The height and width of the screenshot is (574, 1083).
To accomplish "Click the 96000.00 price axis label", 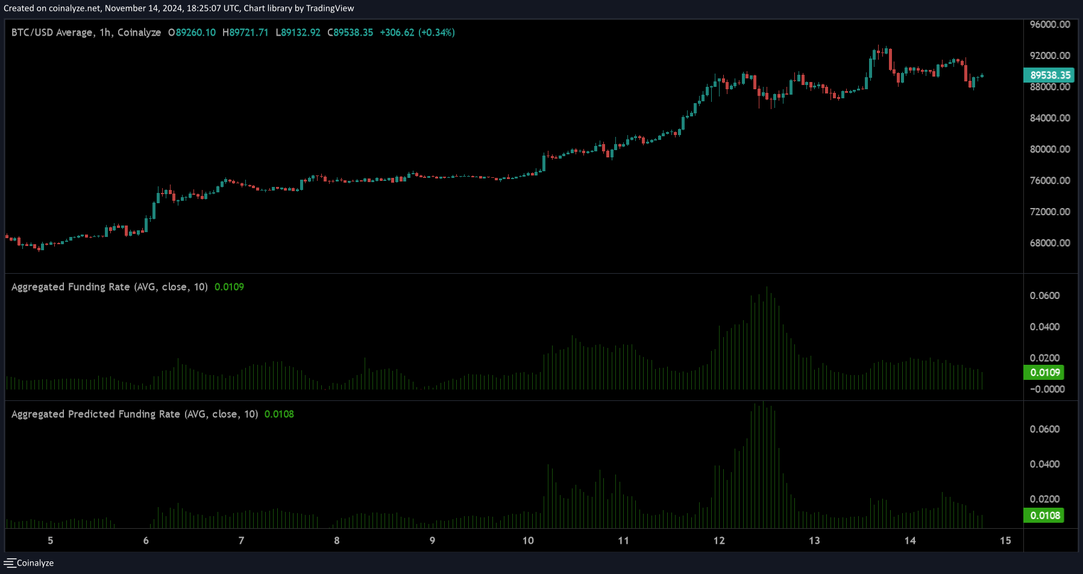I will pyautogui.click(x=1050, y=25).
